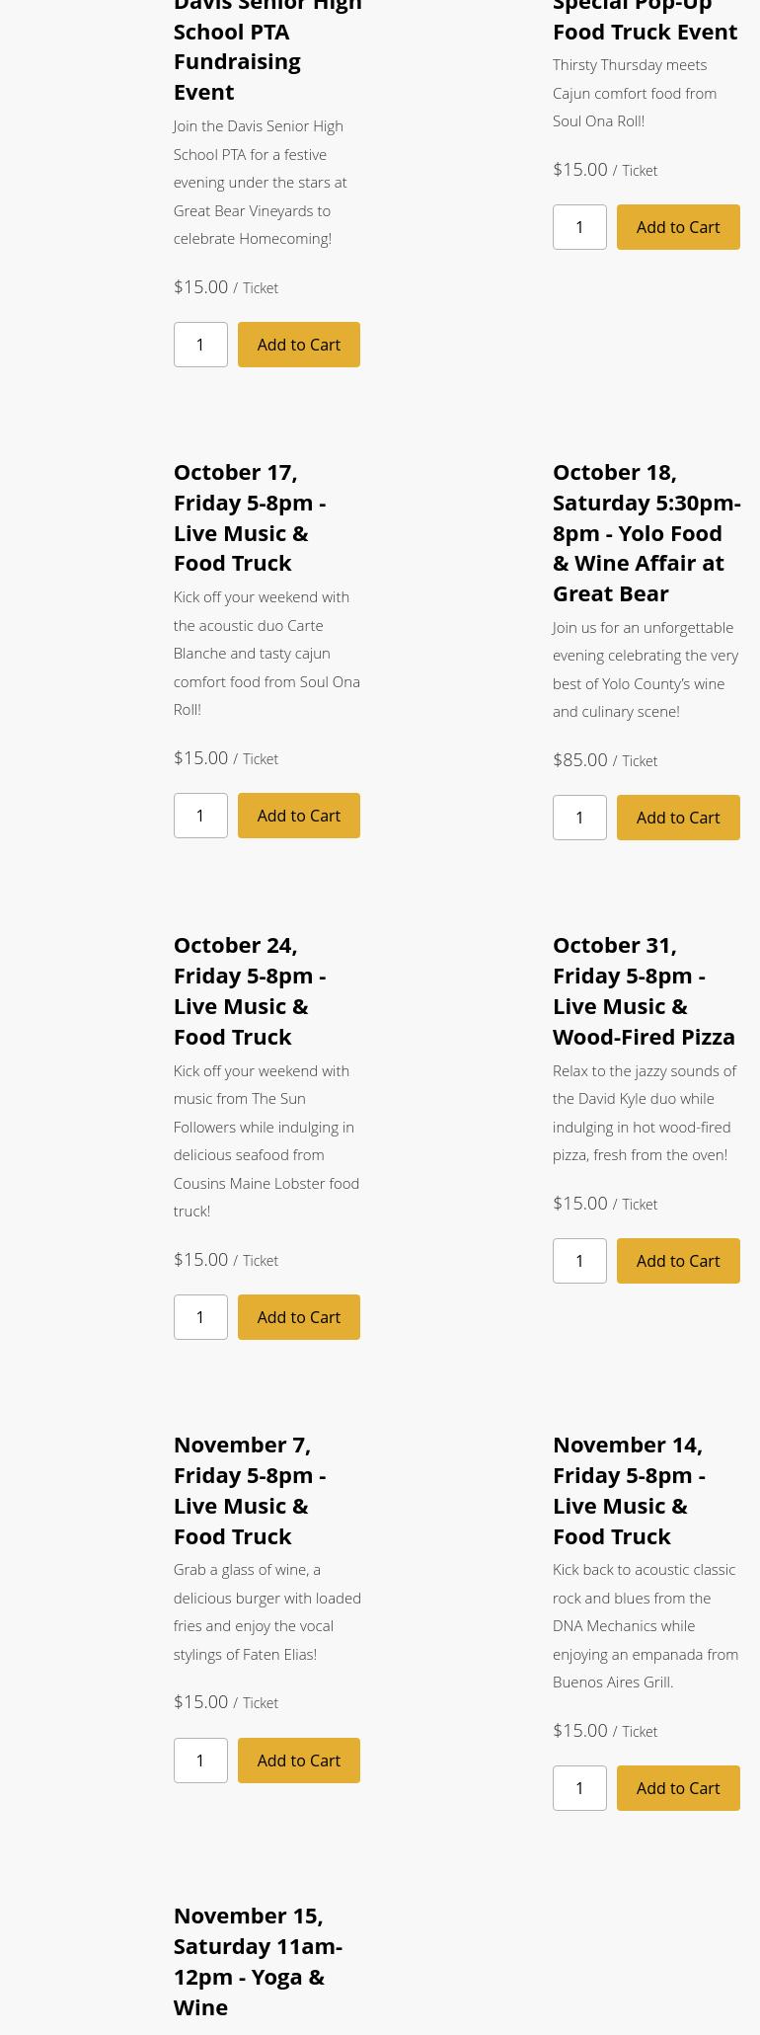
Task: Add November 14 Live Music ticket to cart
Action: tap(678, 1788)
